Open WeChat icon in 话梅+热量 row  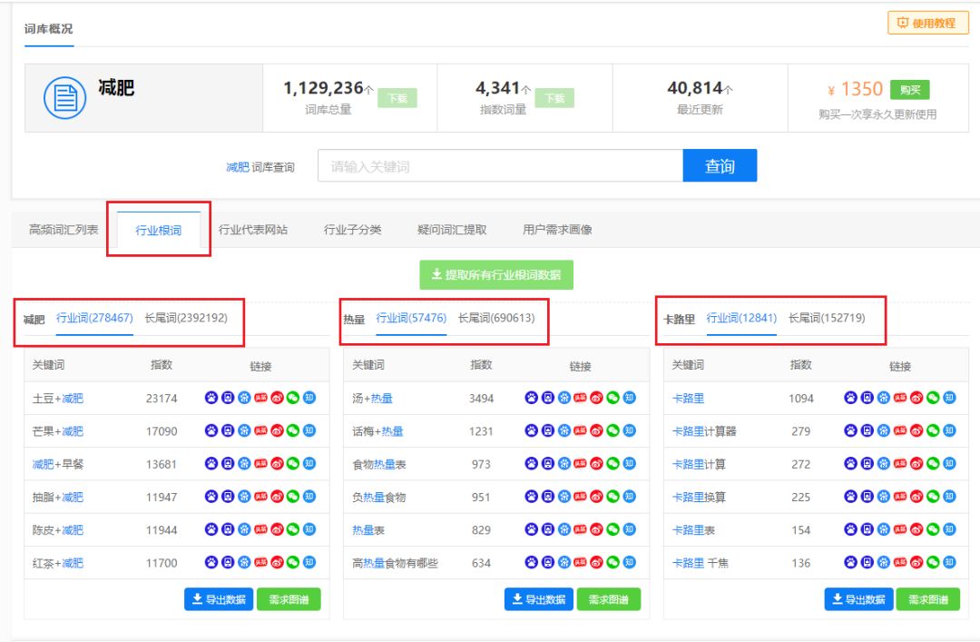click(613, 430)
